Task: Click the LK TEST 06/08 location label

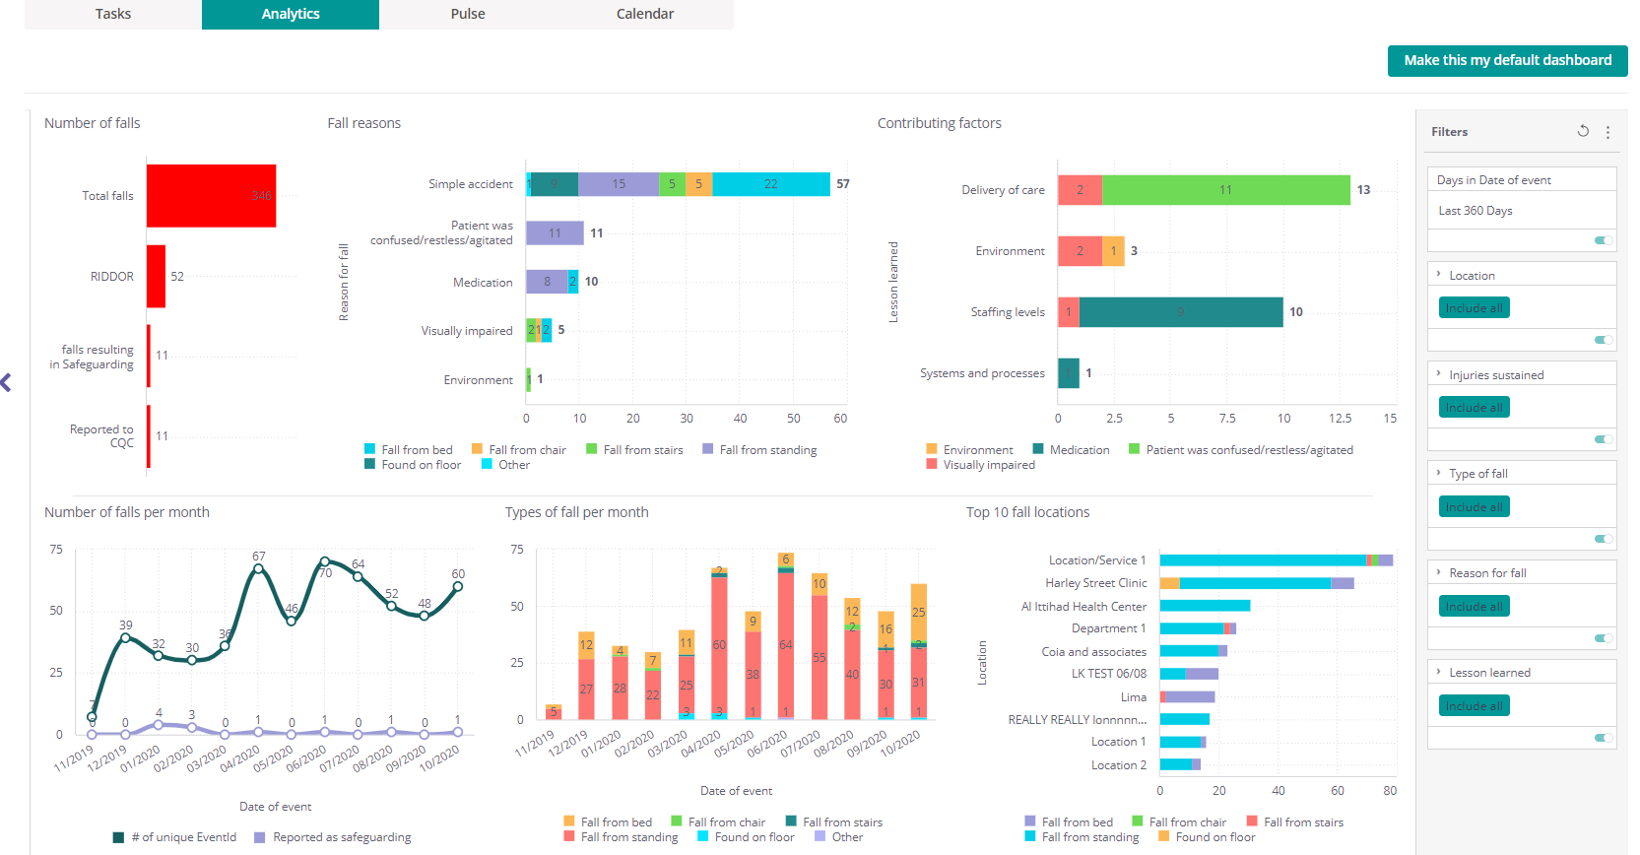Action: tap(1109, 674)
